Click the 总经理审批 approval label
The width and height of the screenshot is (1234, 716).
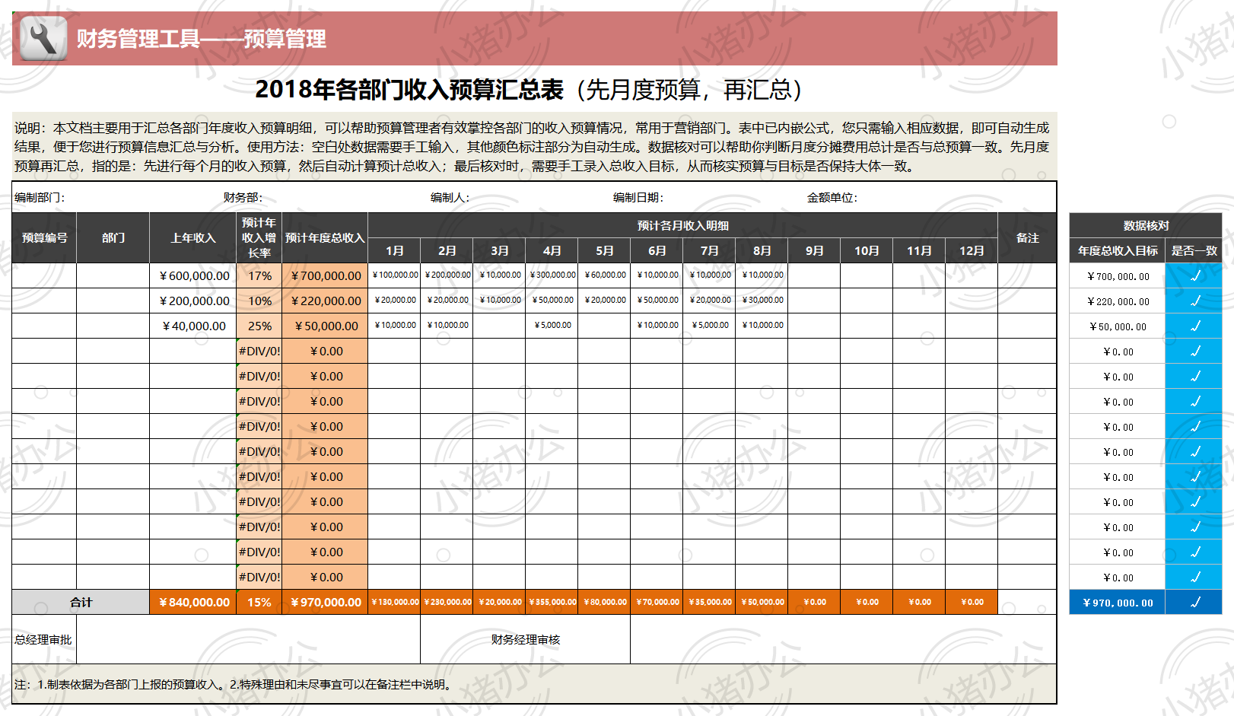43,640
